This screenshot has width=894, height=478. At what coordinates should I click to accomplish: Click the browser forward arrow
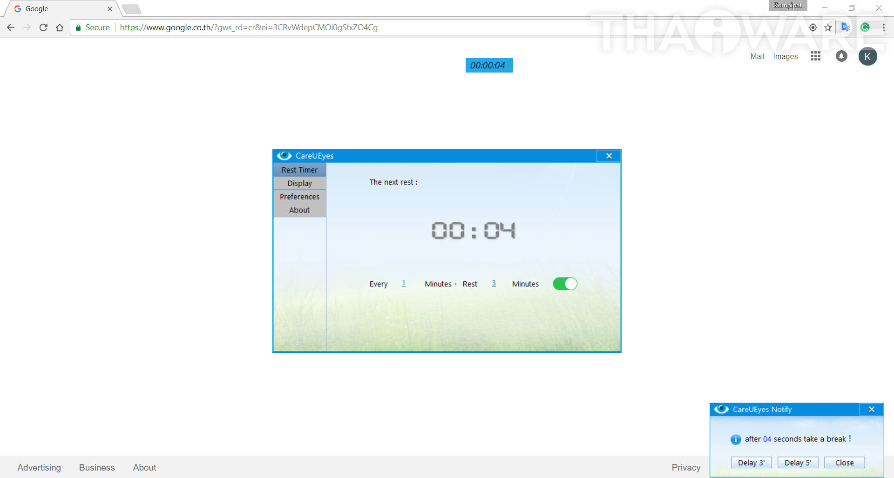[x=27, y=27]
